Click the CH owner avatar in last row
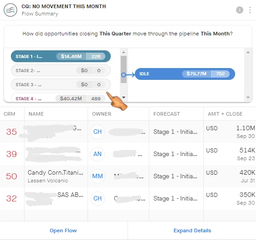 (x=98, y=198)
